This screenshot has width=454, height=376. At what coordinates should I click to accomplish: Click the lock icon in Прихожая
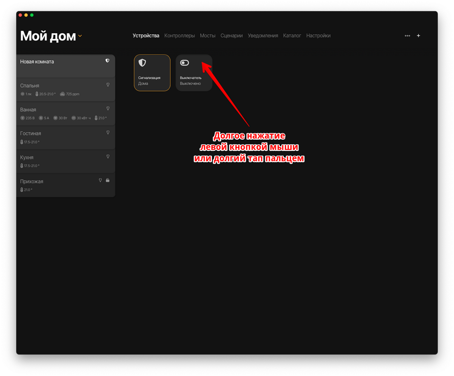[x=108, y=181]
